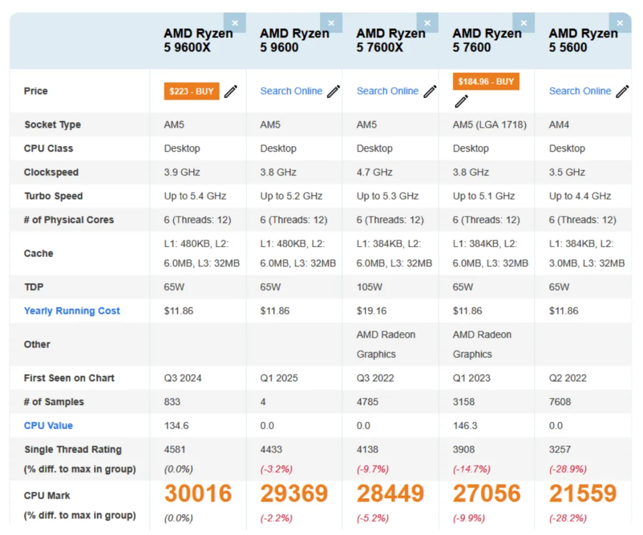Remove AMD Ryzen 5 7600X from comparison
The image size is (643, 535).
click(x=427, y=22)
